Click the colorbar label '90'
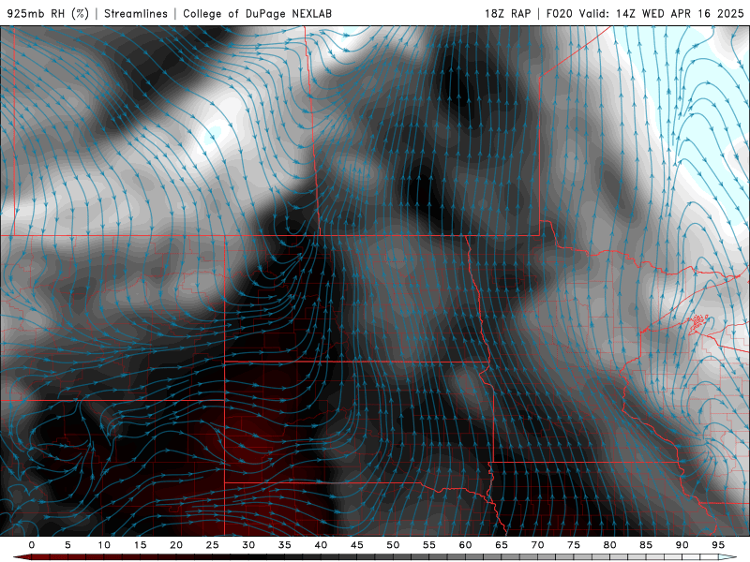The height and width of the screenshot is (562, 750). [682, 545]
